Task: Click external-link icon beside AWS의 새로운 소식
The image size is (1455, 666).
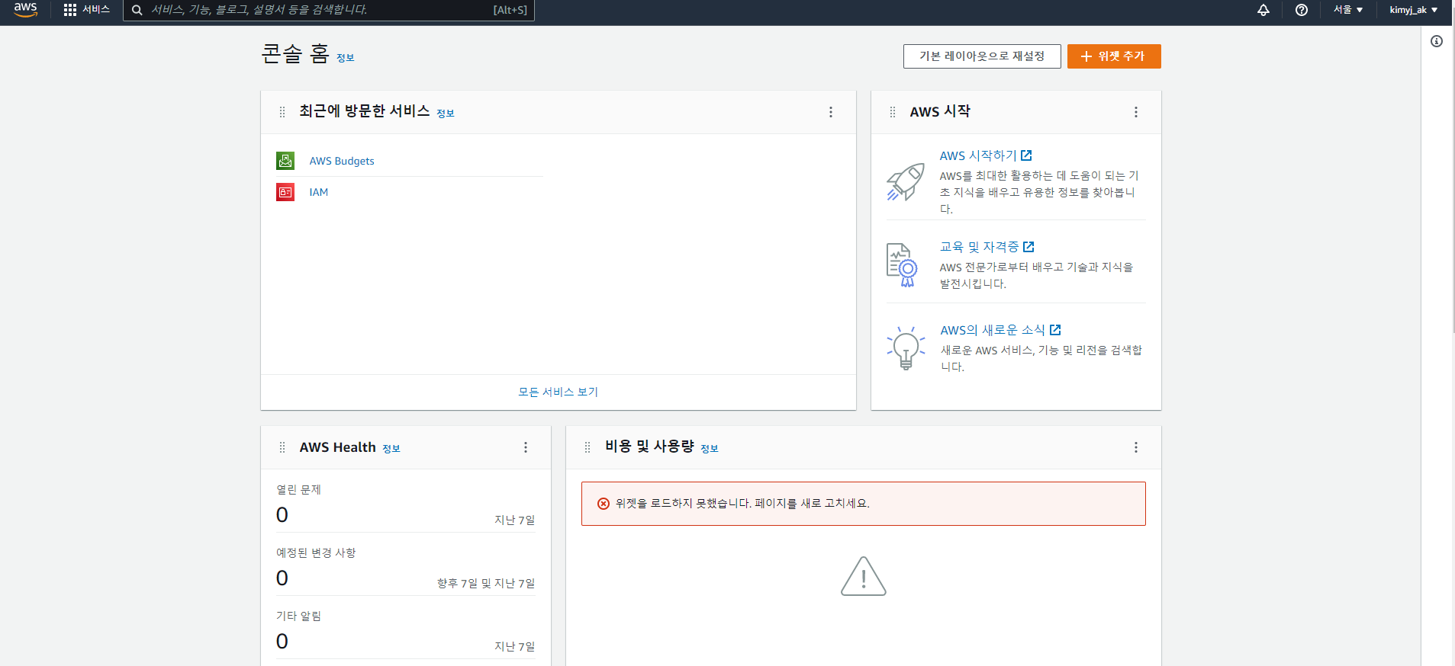Action: coord(1055,330)
